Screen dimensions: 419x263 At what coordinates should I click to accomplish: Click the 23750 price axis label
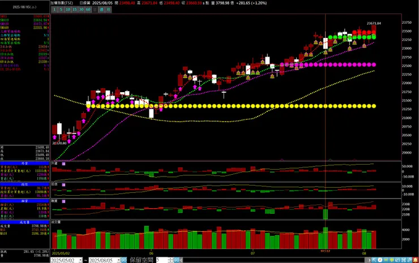point(407,23)
